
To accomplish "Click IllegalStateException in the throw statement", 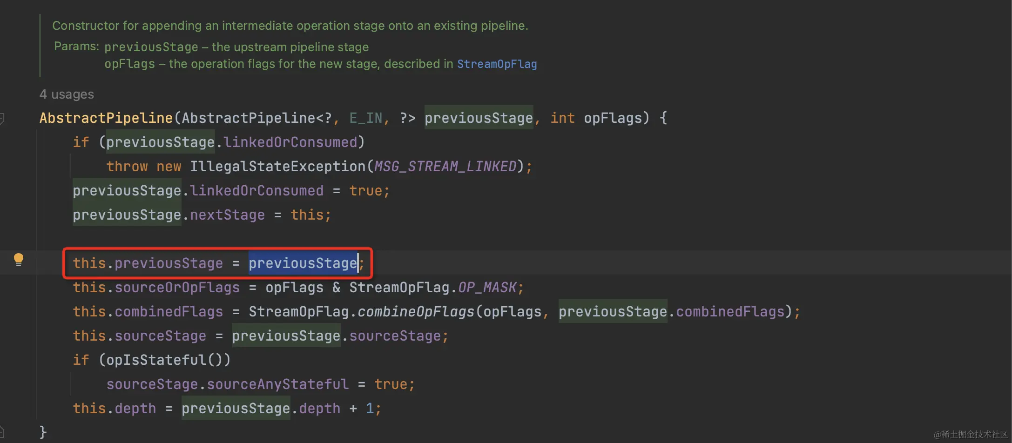I will (x=278, y=167).
